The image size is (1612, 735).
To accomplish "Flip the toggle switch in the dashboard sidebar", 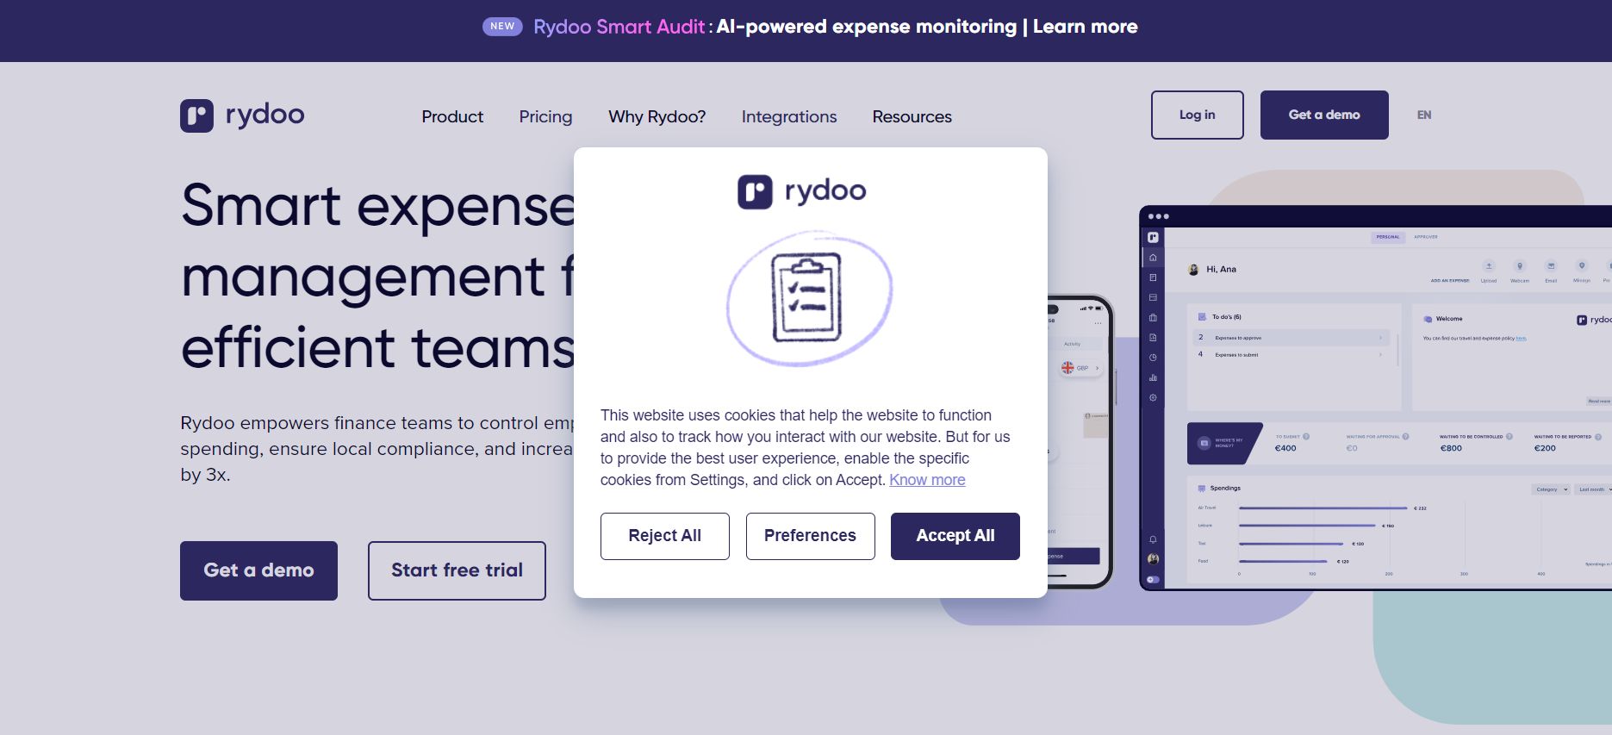I will tap(1153, 579).
